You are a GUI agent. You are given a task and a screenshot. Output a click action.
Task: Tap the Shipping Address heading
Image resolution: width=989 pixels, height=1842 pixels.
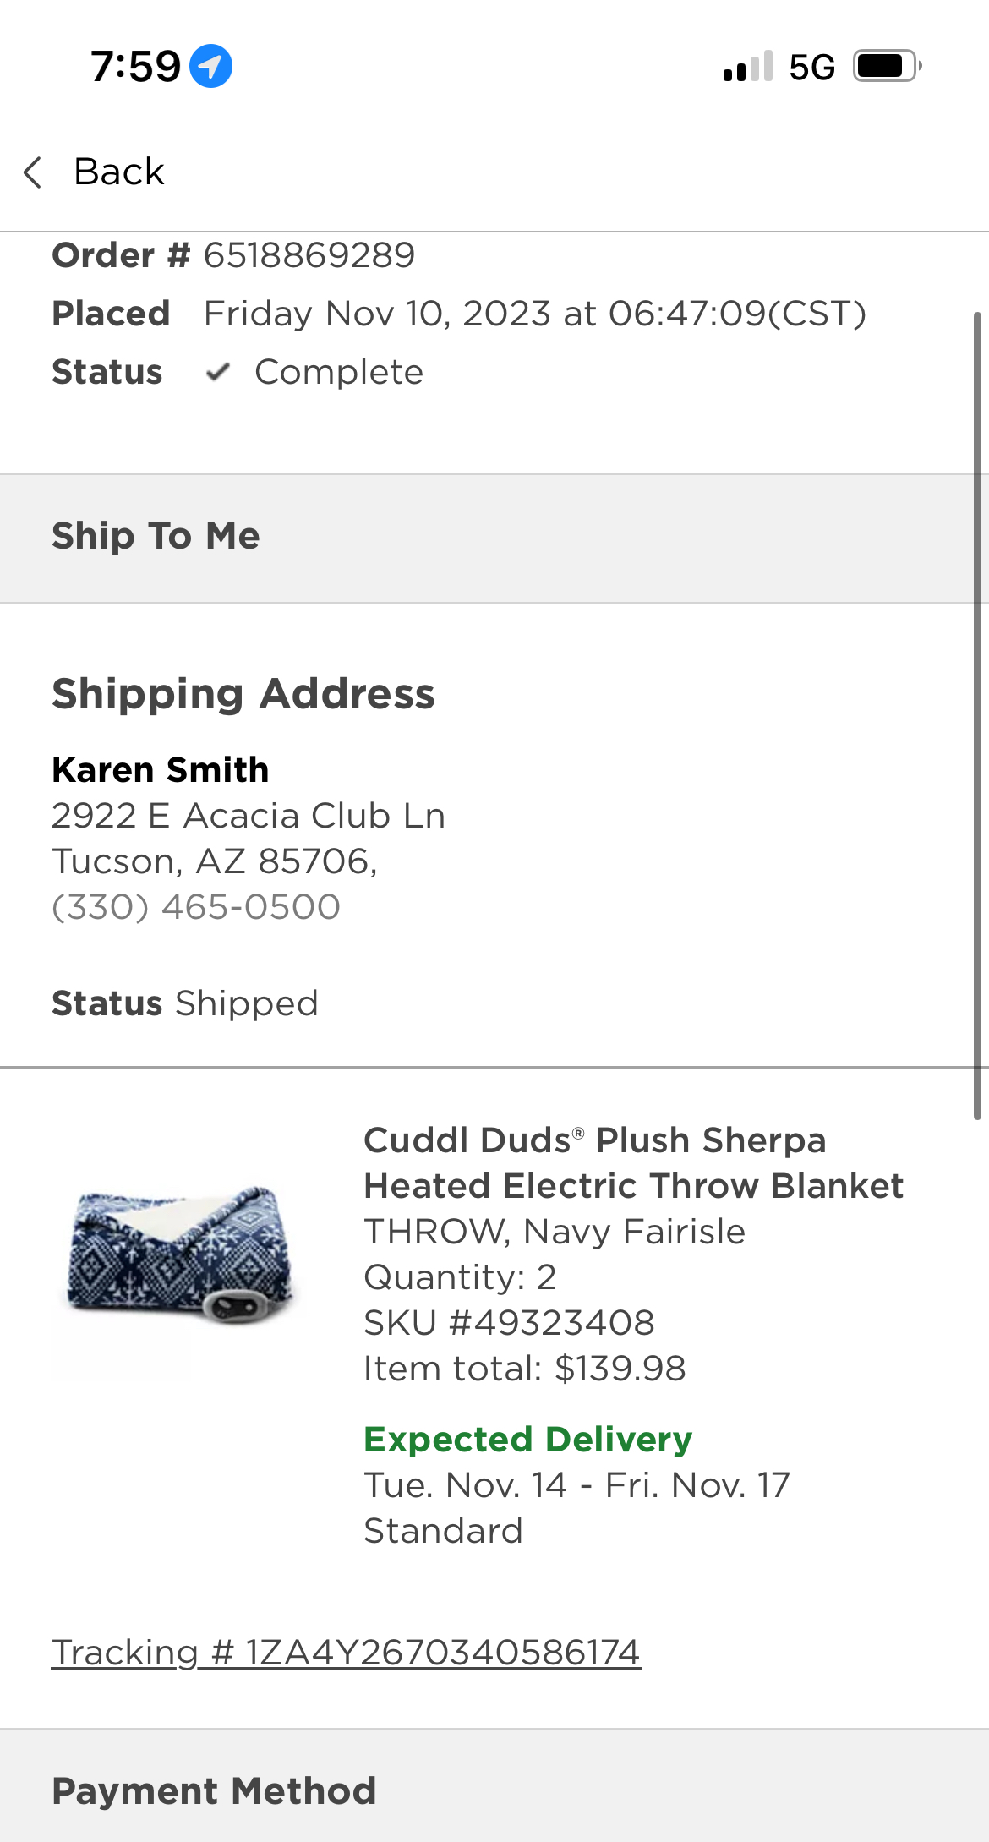243,694
